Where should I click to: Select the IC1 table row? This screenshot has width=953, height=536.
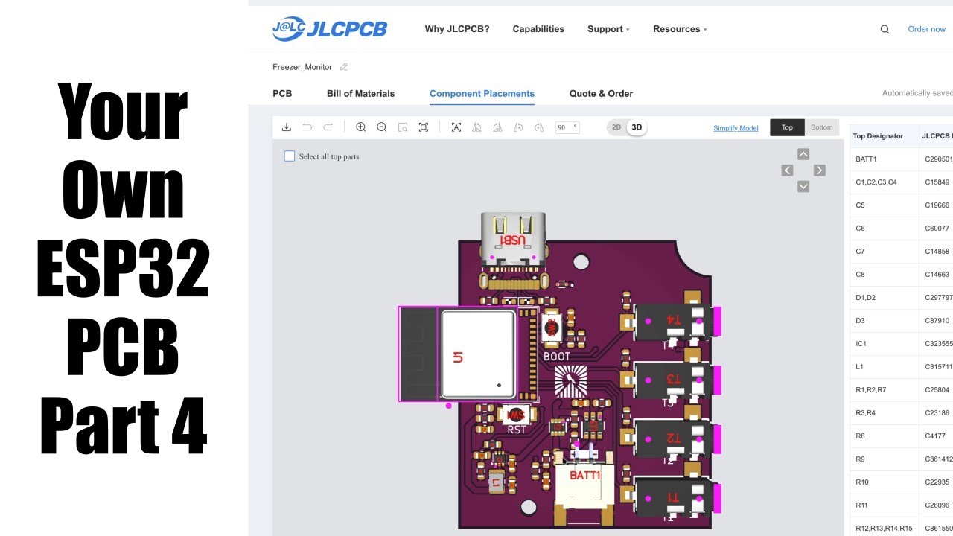point(902,344)
